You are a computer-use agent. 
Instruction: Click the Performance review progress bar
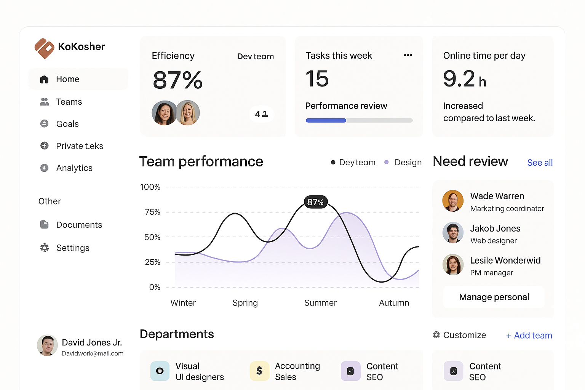click(x=359, y=120)
